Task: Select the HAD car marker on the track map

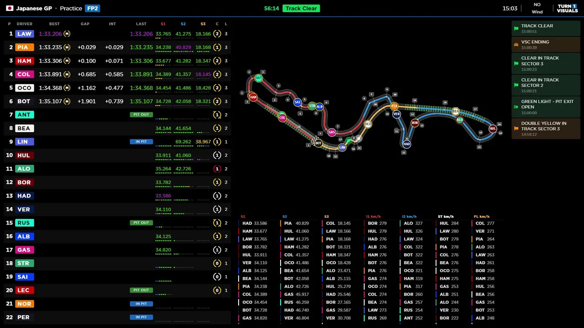Action: 407,144
